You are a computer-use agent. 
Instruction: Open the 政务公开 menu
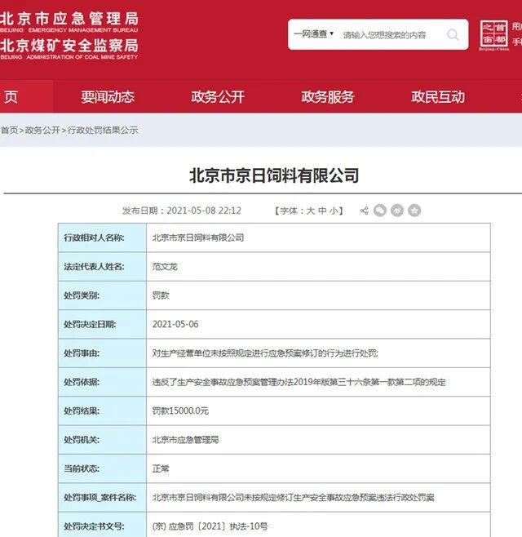coord(218,97)
